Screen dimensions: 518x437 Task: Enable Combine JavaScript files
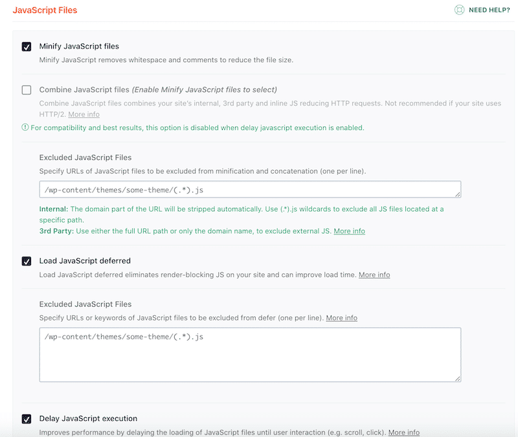click(26, 89)
